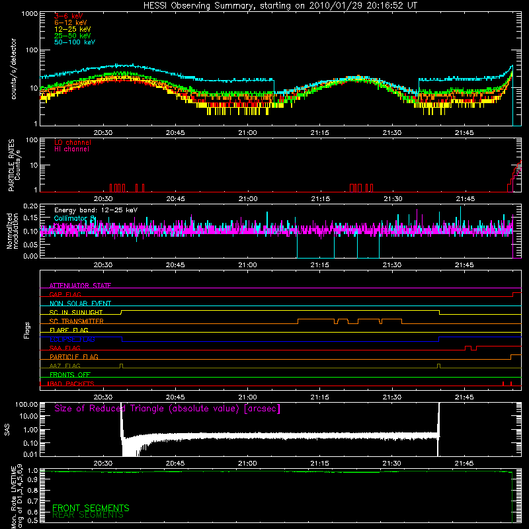Click the 0.01 SAS tick value
Viewport: 529px width, 529px height.
tap(30, 454)
